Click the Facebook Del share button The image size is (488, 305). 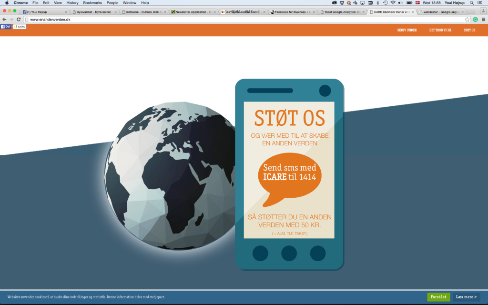pyautogui.click(x=6, y=27)
